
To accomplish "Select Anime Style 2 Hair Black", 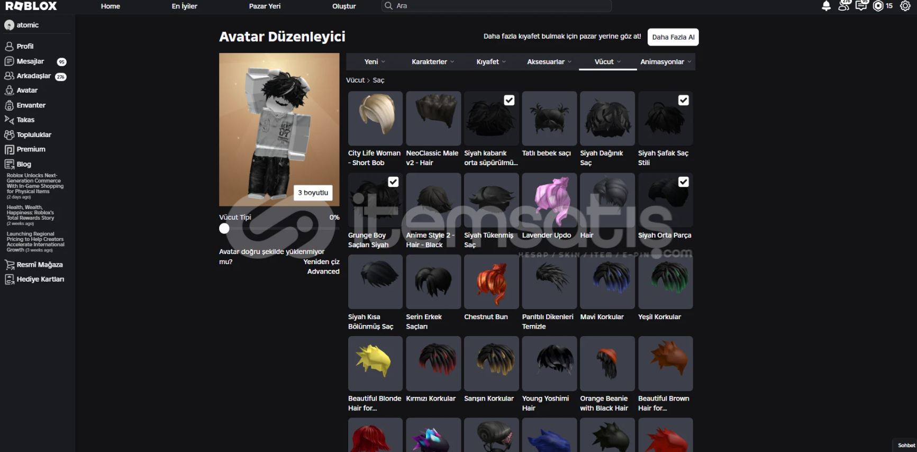I will click(433, 200).
